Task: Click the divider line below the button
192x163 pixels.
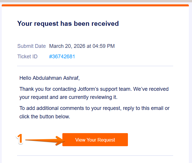Action: (95, 156)
